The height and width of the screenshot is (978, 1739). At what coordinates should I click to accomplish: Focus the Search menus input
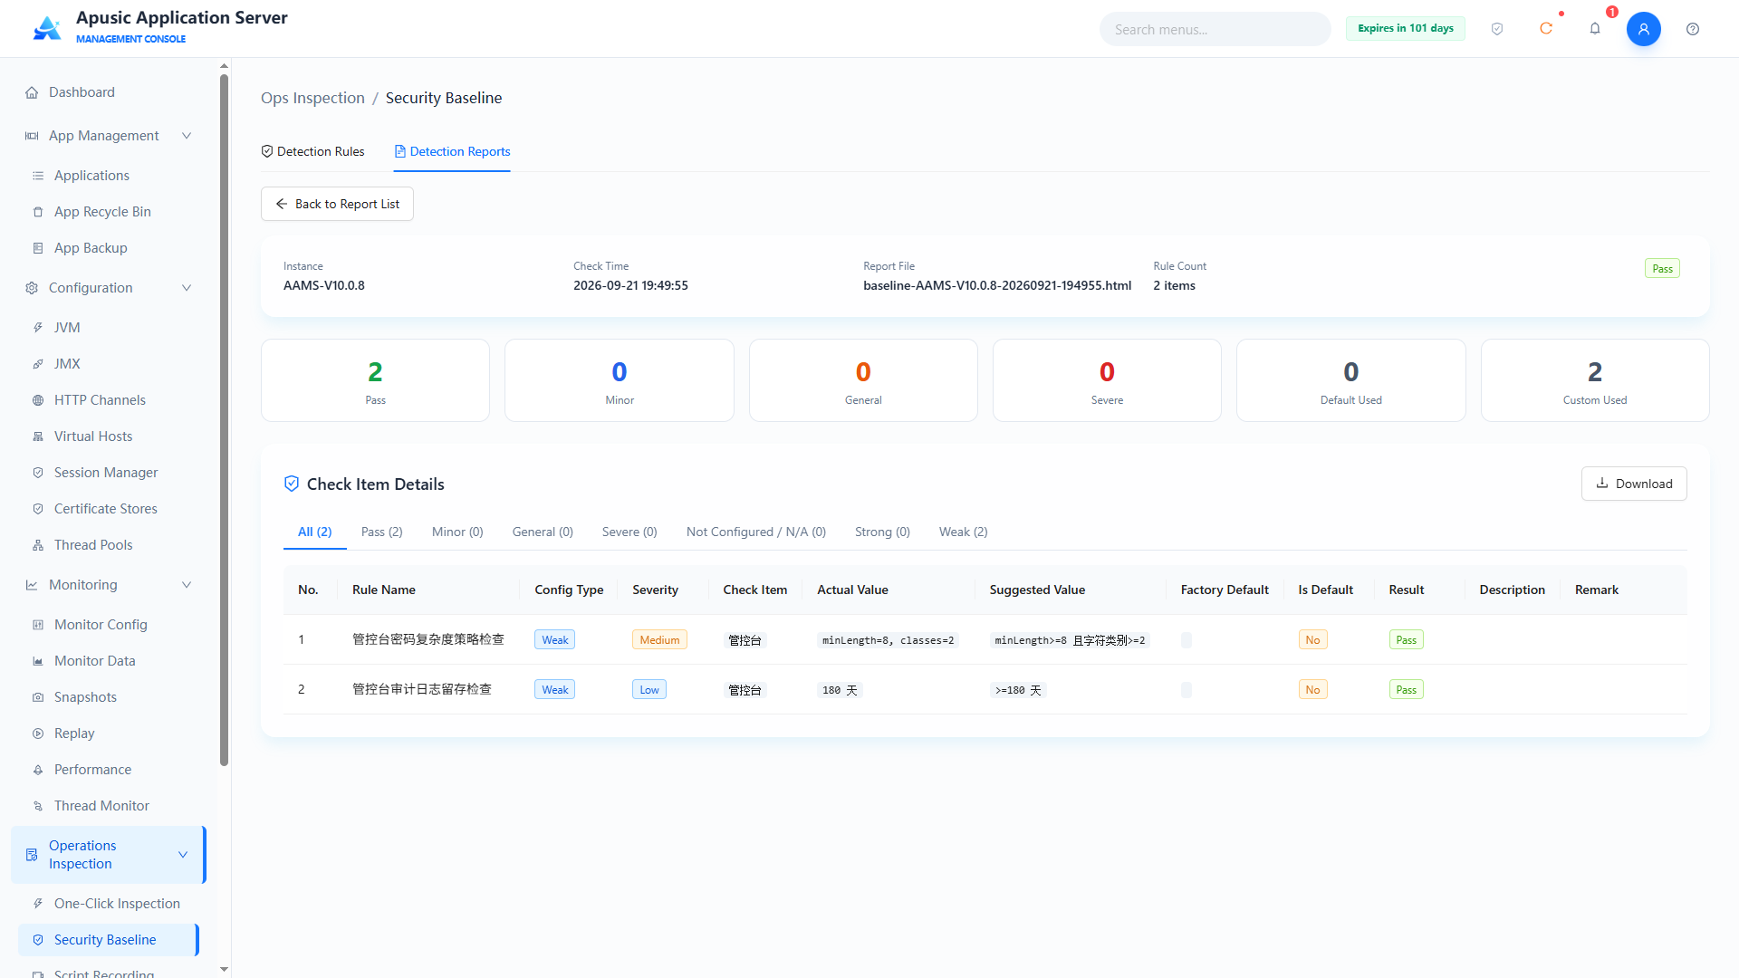pos(1215,29)
